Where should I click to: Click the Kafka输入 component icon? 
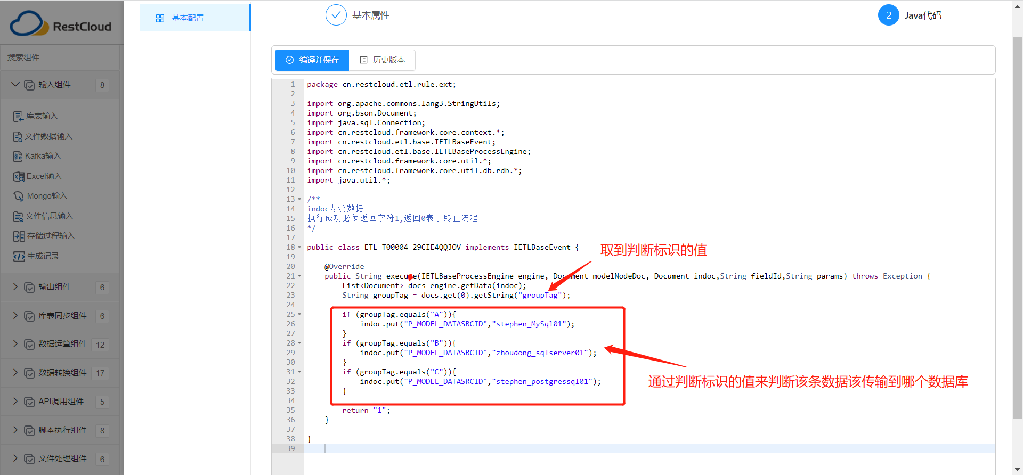(x=18, y=156)
